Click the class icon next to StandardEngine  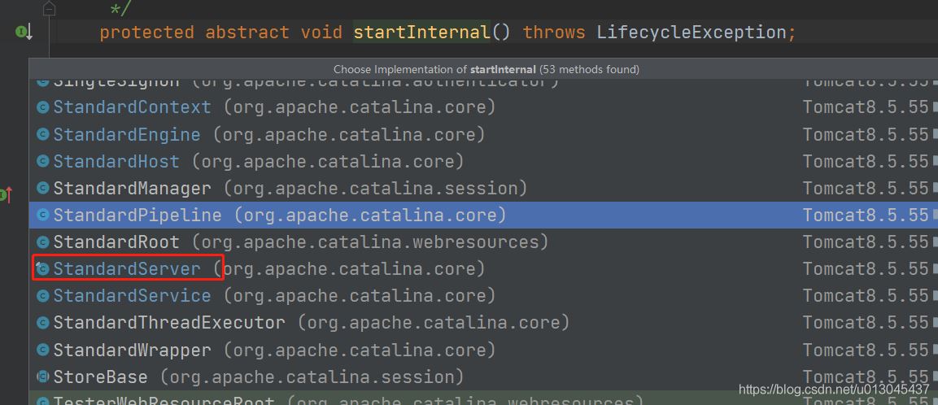click(43, 134)
